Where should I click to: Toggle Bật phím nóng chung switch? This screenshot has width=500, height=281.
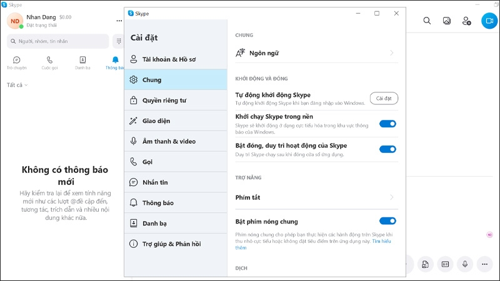pos(387,221)
